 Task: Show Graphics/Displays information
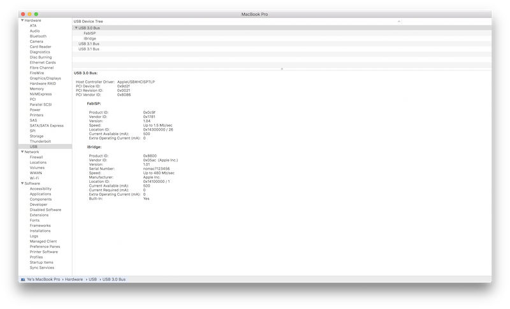click(x=45, y=78)
